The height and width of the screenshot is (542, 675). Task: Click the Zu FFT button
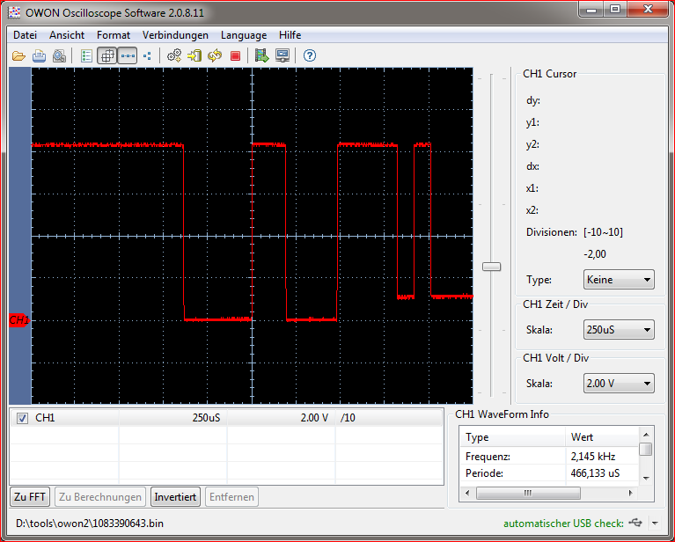point(30,497)
